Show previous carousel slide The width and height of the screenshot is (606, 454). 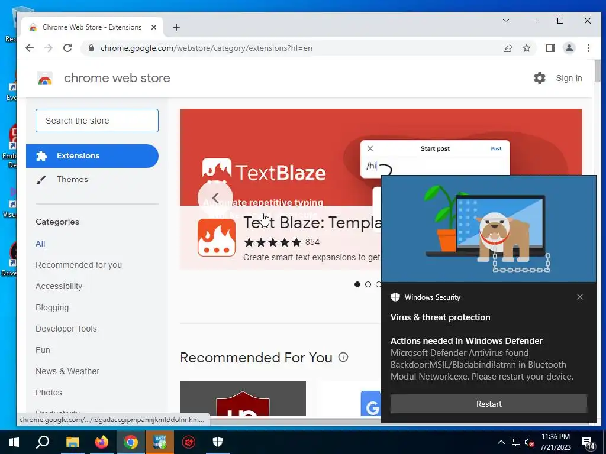point(215,197)
